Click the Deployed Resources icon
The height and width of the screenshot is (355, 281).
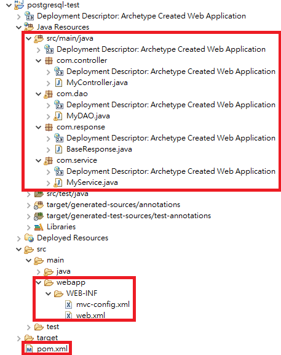click(29, 238)
